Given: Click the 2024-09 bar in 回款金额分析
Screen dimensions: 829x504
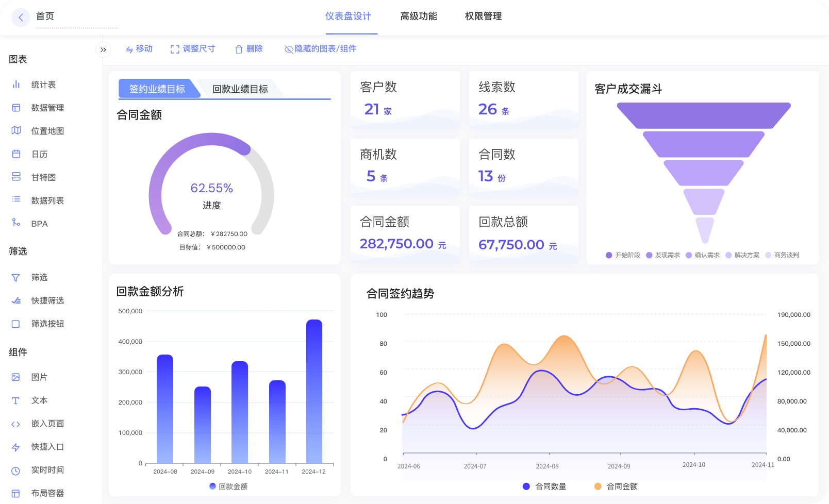Looking at the screenshot, I should 203,425.
